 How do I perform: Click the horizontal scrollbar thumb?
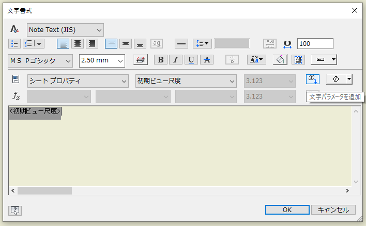click(45, 191)
